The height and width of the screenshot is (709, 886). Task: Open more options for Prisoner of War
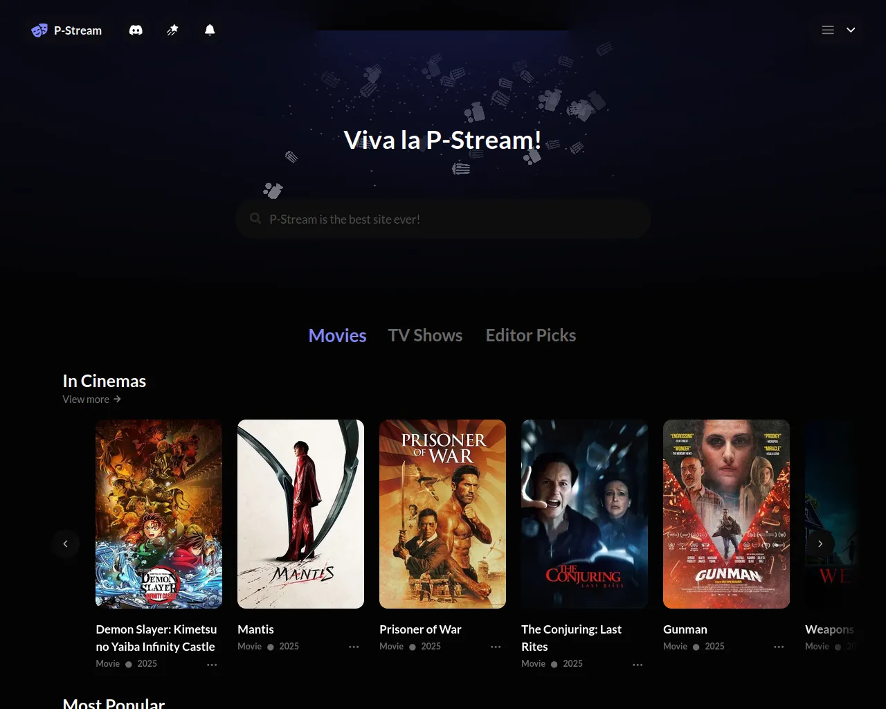click(496, 647)
